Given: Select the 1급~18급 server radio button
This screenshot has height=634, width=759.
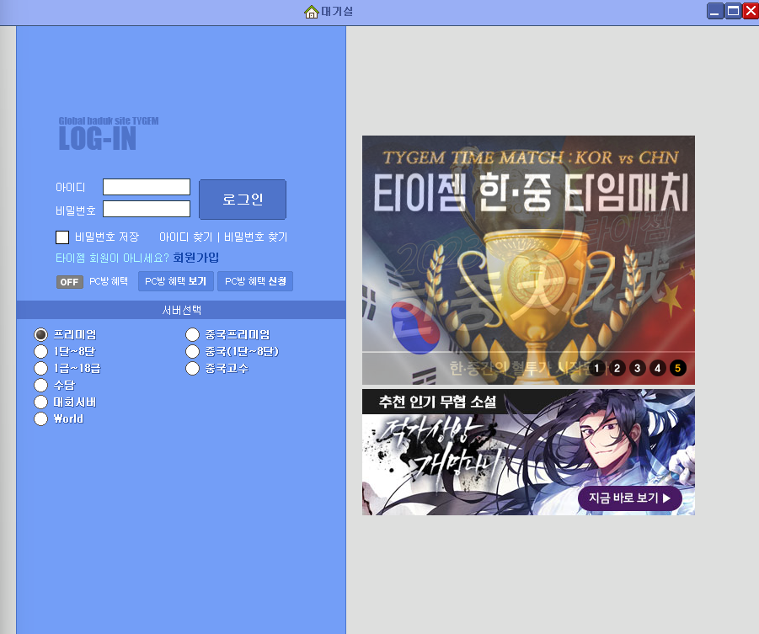Looking at the screenshot, I should click(40, 368).
